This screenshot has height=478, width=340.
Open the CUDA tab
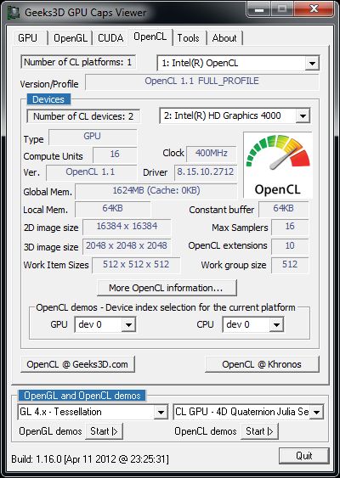click(110, 38)
